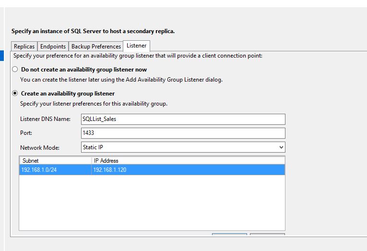Focus the Port field showing 1433
This screenshot has height=251, width=367.
[x=183, y=133]
